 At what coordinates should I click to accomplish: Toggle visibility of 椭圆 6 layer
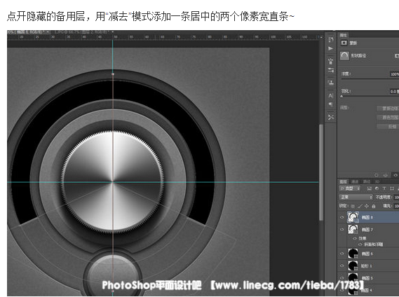342,254
